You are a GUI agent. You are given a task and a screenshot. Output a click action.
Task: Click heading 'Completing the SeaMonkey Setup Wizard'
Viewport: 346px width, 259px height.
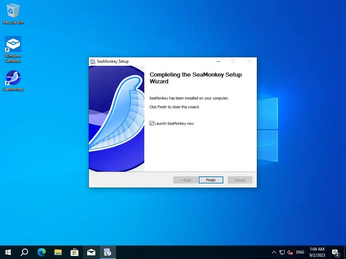(x=196, y=78)
